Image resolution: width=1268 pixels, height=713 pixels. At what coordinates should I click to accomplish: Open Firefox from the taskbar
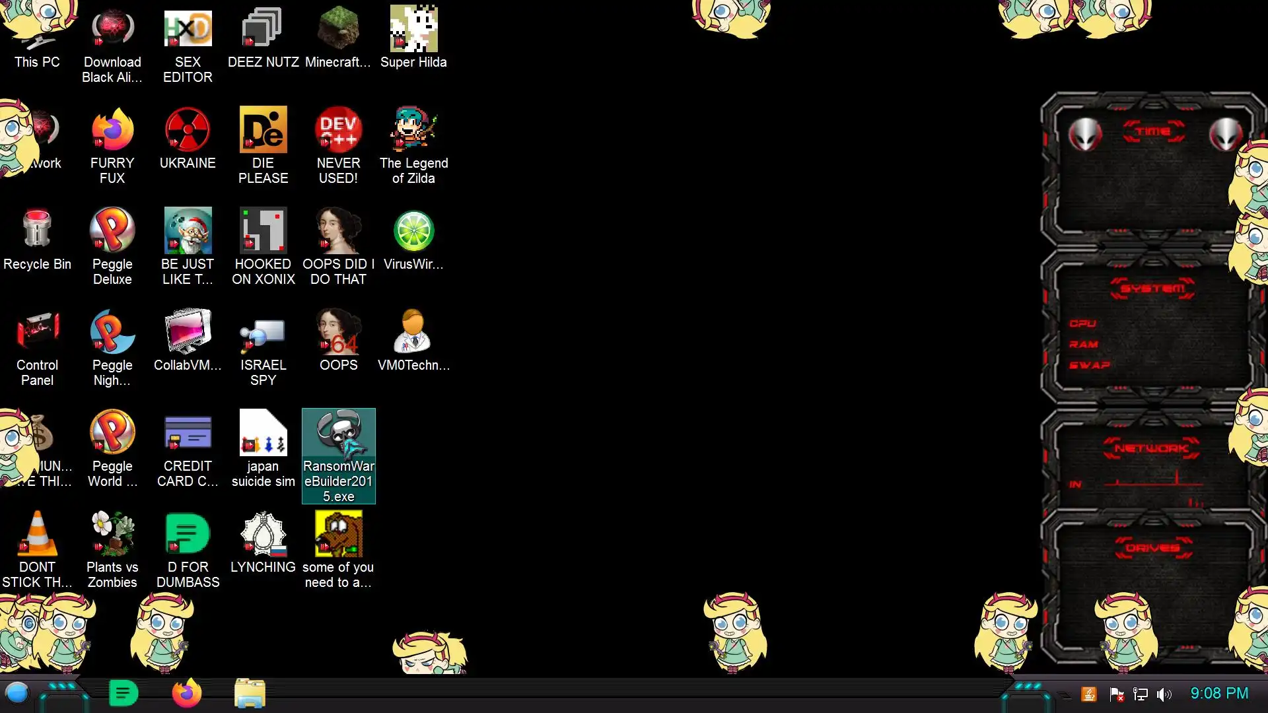[186, 693]
